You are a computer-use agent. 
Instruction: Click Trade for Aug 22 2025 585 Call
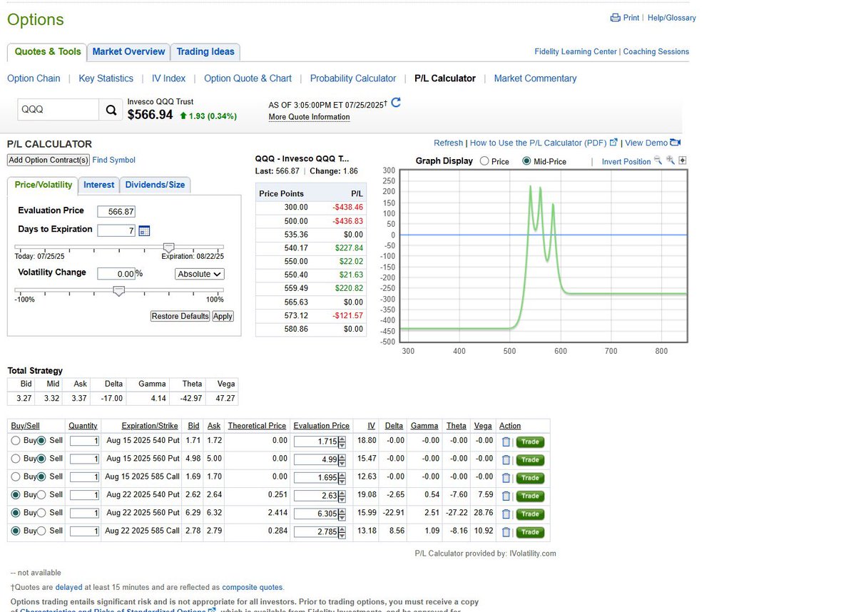click(x=530, y=531)
